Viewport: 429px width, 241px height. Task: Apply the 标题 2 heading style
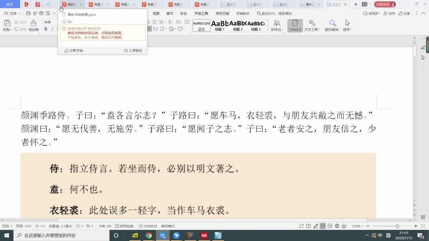pos(238,25)
